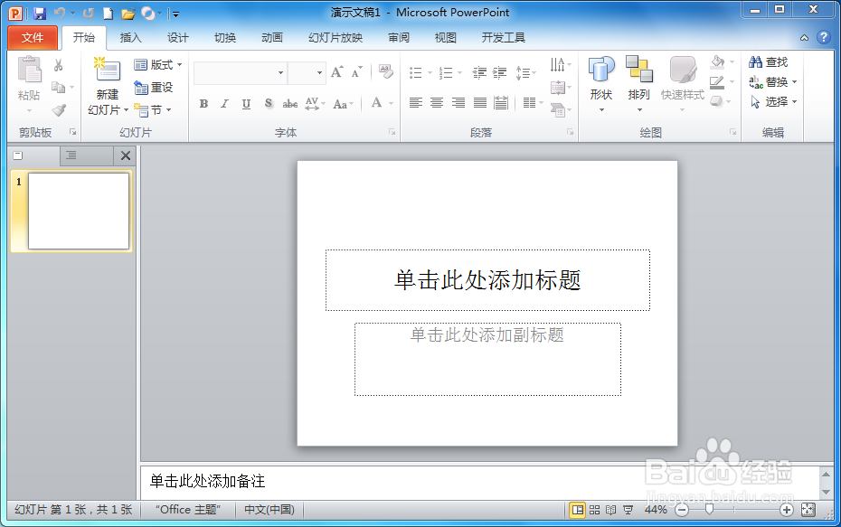Align text left in paragraph group
The width and height of the screenshot is (841, 527).
point(416,102)
